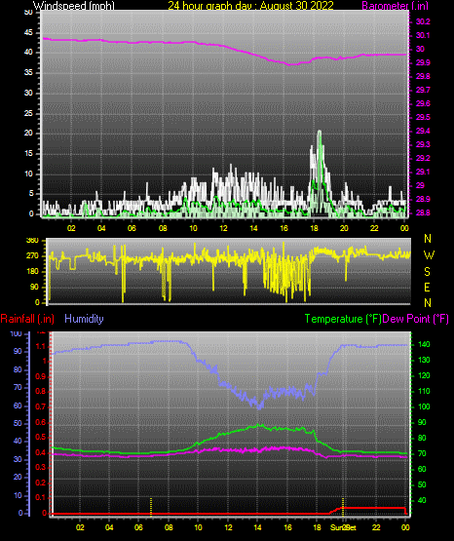Click hour 14 below the humidity chart
The height and width of the screenshot is (541, 454).
pos(257,527)
